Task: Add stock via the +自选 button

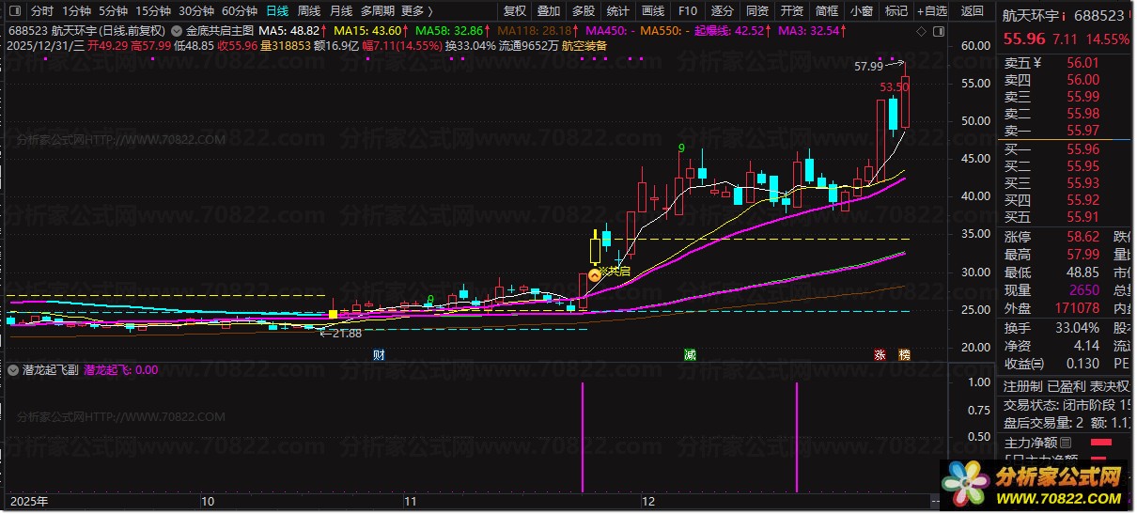Action: (x=931, y=11)
